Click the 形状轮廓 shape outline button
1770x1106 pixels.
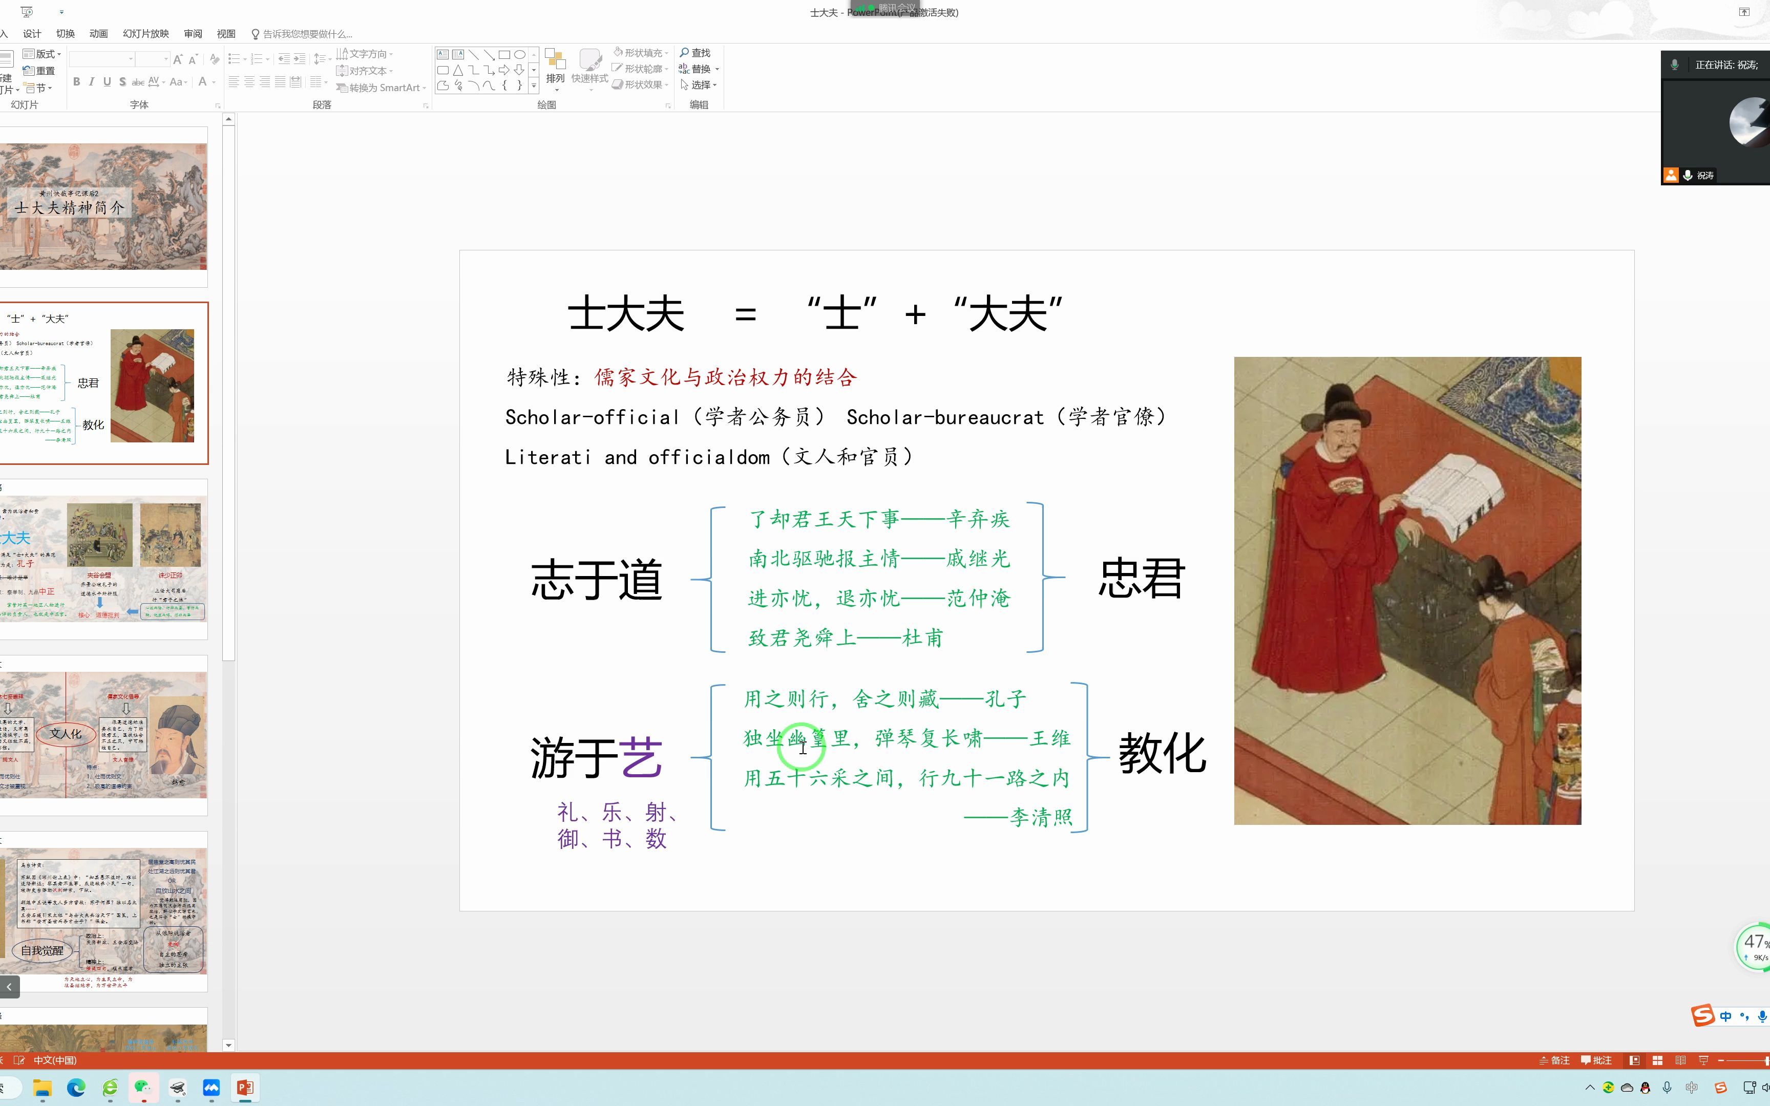(640, 69)
